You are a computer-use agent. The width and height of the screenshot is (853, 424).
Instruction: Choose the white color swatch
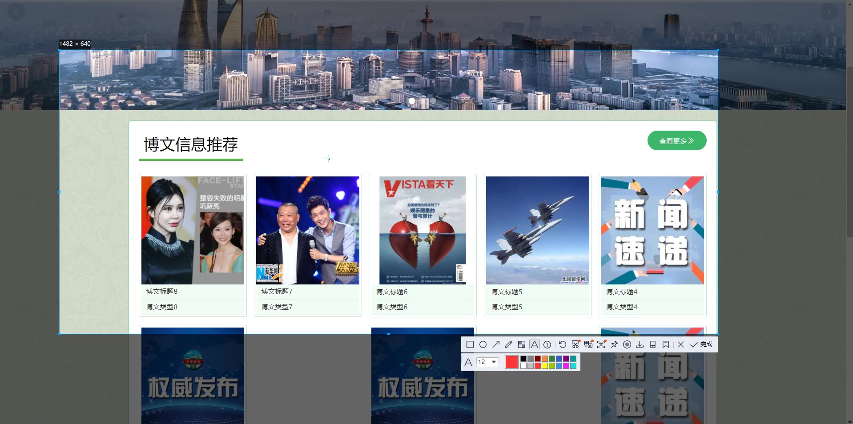(523, 366)
